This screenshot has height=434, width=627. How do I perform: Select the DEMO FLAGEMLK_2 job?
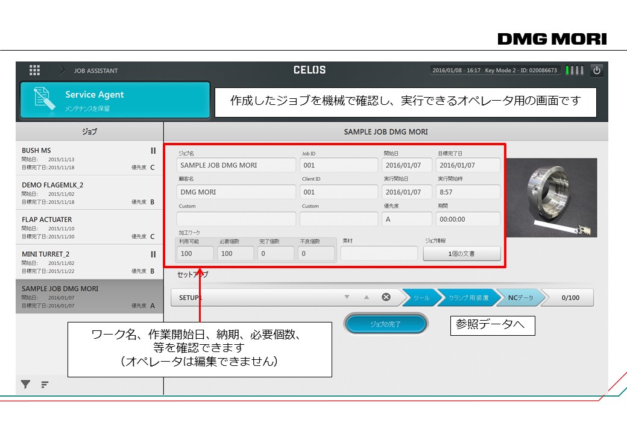click(x=89, y=193)
